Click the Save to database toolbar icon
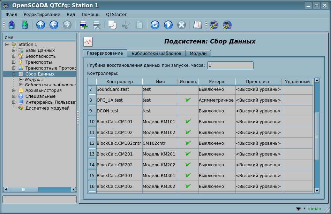 coord(24,25)
